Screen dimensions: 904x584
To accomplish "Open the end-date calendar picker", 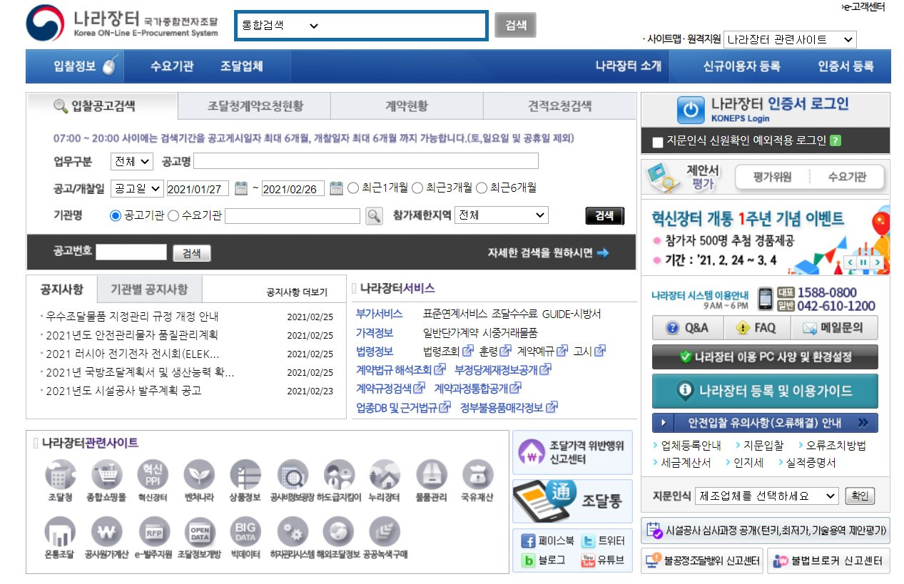I will tap(336, 188).
